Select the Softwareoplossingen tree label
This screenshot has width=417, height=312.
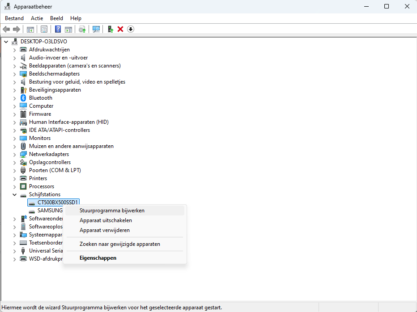pos(46,227)
